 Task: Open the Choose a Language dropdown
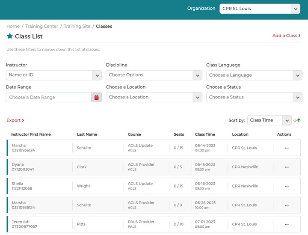click(x=254, y=75)
